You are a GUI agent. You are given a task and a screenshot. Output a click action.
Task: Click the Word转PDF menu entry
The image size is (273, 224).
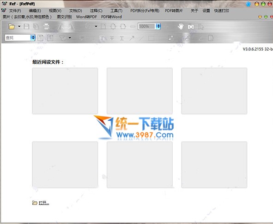(86, 17)
